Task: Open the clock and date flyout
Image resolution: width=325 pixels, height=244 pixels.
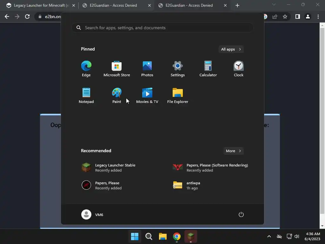Action: [x=313, y=236]
